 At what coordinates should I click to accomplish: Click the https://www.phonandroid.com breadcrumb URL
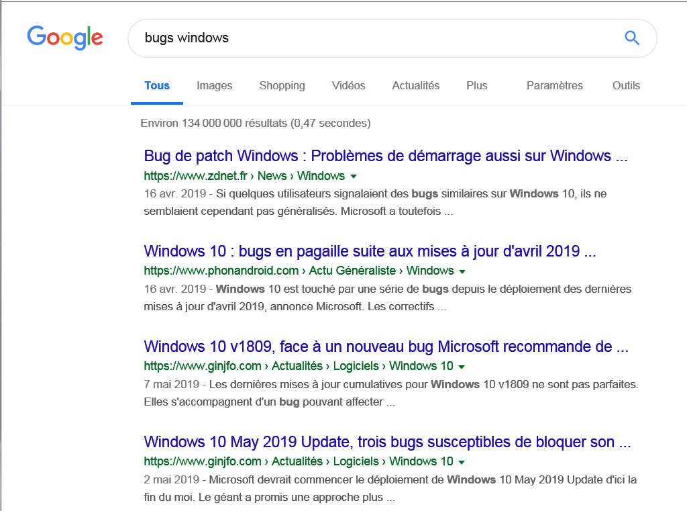(x=299, y=271)
